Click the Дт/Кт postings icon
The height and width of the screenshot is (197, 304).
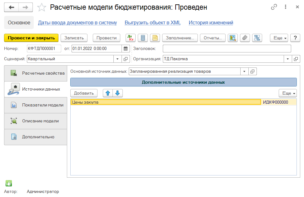[x=131, y=38]
